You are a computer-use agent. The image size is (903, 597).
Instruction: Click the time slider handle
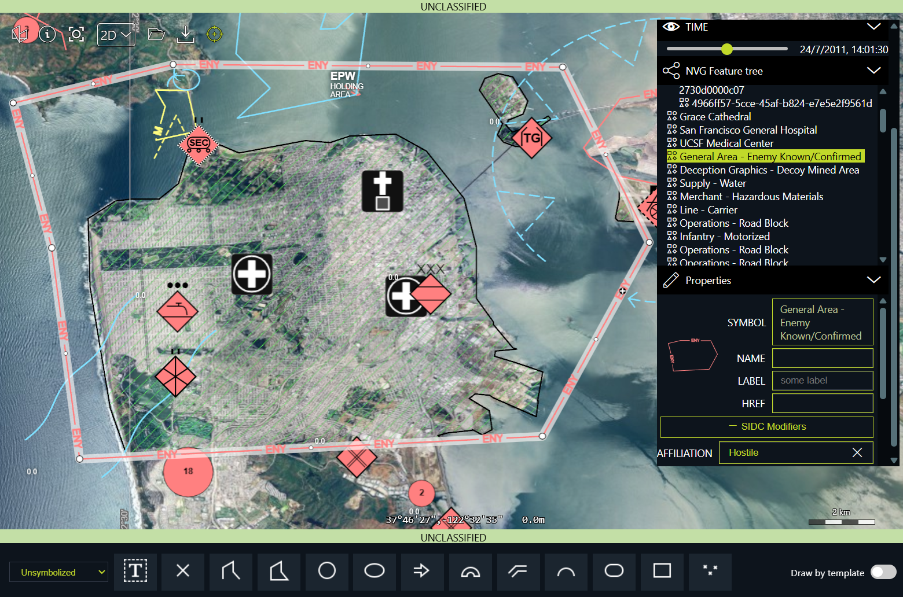[x=727, y=49]
